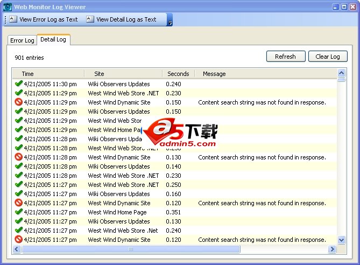Viewport: 360px width, 265px height.
Task: Click the Clear Log button
Action: pyautogui.click(x=328, y=57)
